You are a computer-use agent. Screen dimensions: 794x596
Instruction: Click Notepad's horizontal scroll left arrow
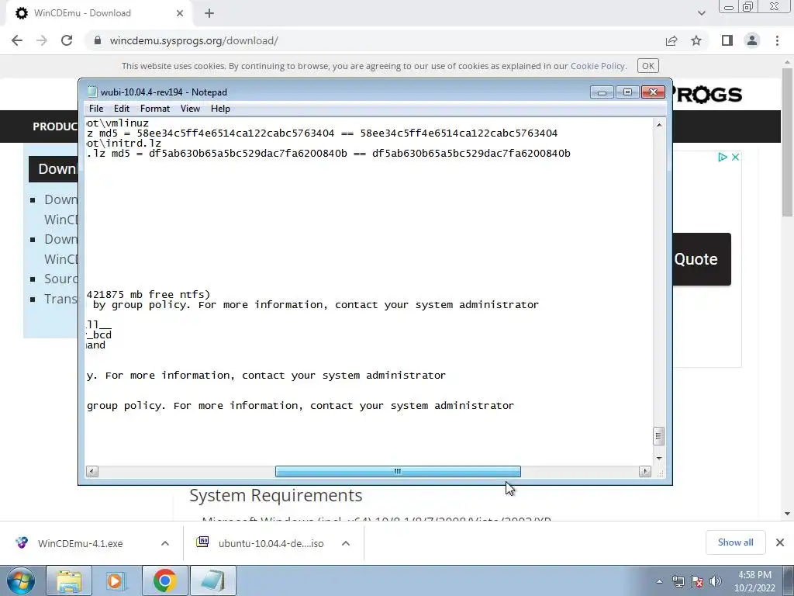[92, 471]
